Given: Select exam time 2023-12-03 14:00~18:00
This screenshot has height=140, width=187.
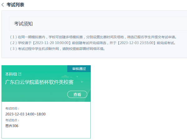Looking at the screenshot, I should click(26, 114).
